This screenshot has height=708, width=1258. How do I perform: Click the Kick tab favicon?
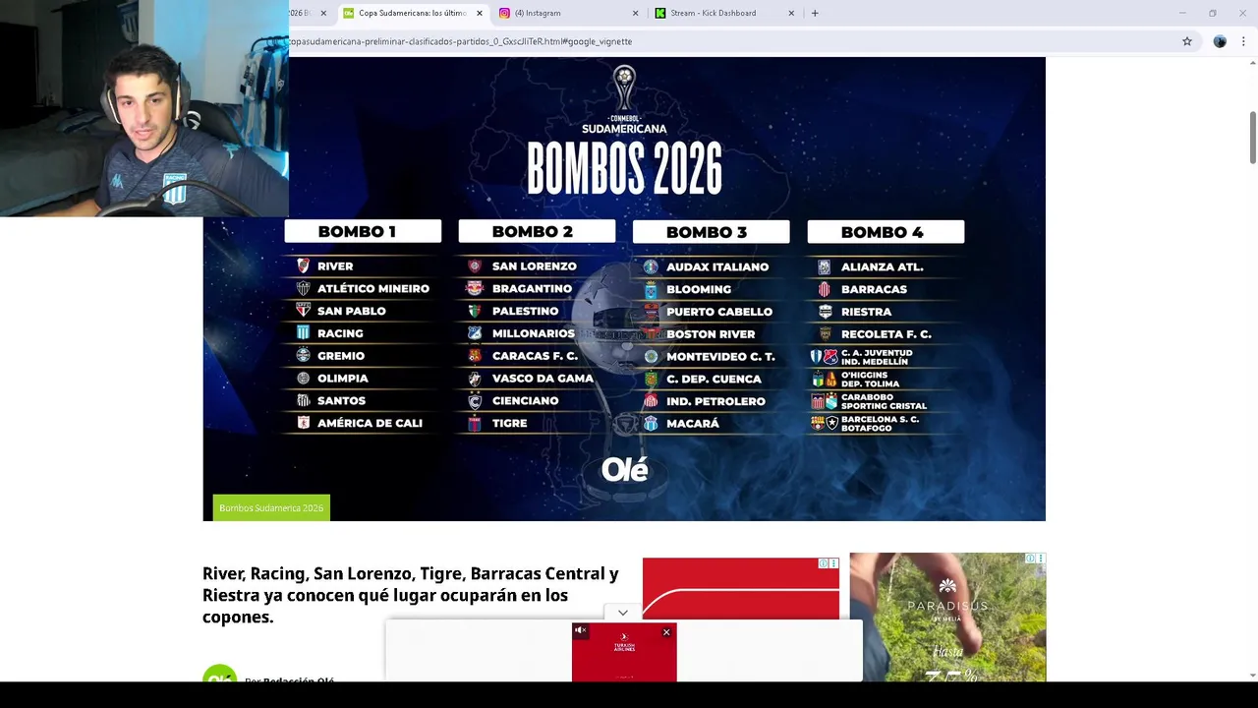pos(660,13)
